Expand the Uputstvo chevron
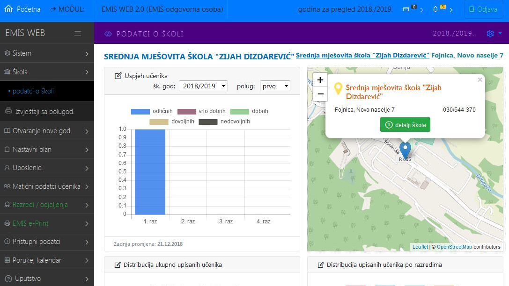509x286 pixels. pos(87,279)
